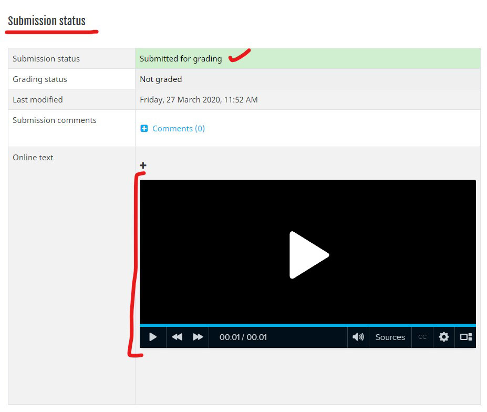
Task: Click the 'Online text' row label
Action: 33,158
